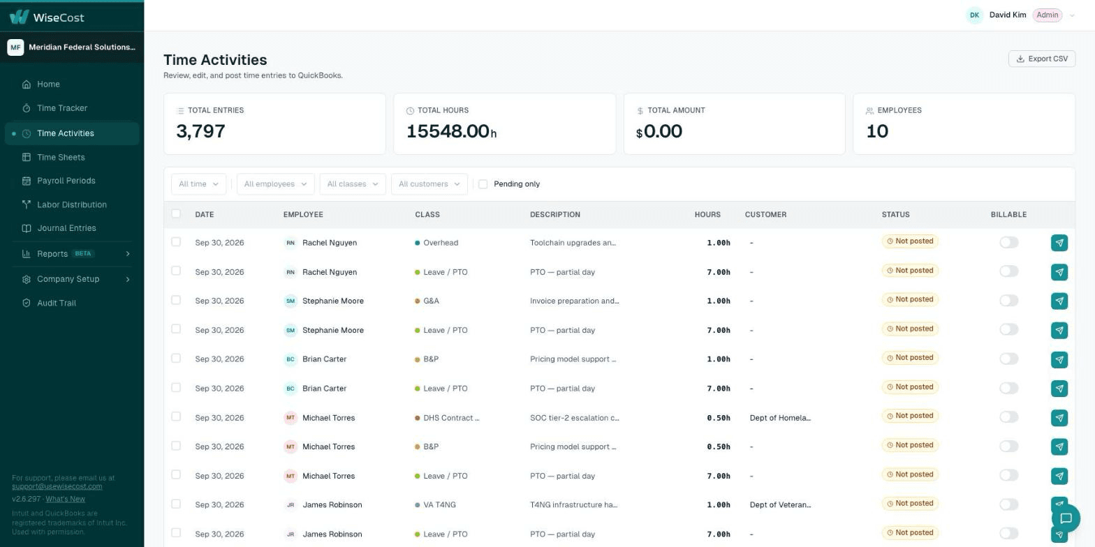Click the Journal Entries book icon
The image size is (1095, 547).
[x=27, y=229]
